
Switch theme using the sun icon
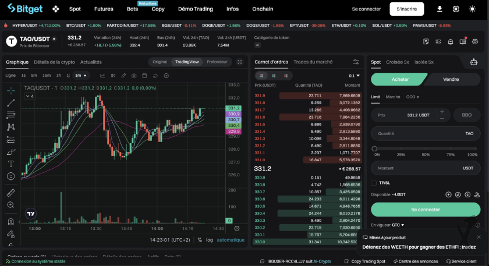click(x=472, y=9)
